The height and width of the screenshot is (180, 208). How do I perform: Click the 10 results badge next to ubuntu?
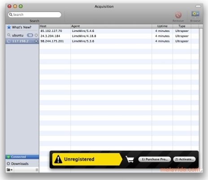[x=30, y=35]
